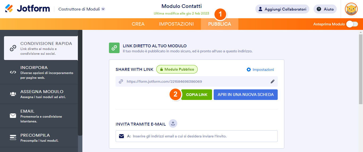Switch to the CREA tab
Screen dimensions: 363x152
tap(138, 24)
